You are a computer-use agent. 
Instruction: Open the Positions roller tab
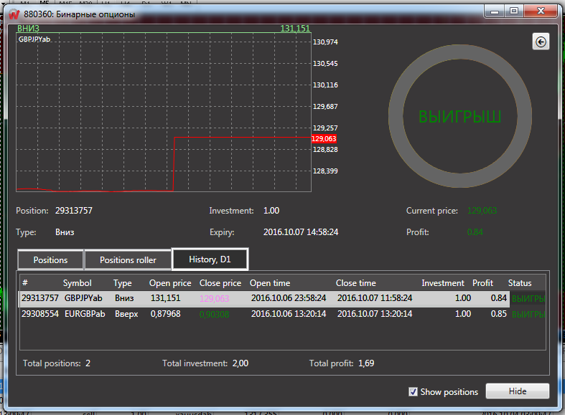click(128, 259)
